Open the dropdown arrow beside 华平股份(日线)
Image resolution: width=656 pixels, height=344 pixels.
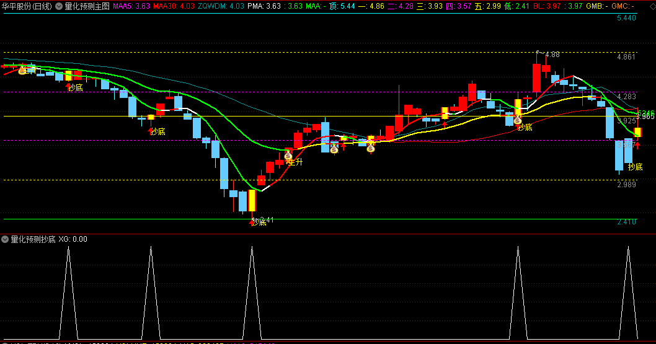tap(59, 6)
